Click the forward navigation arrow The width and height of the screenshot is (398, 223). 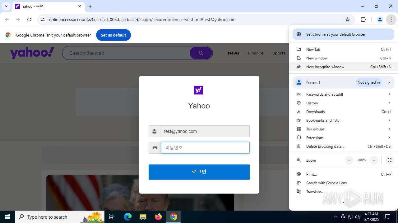tap(18, 20)
